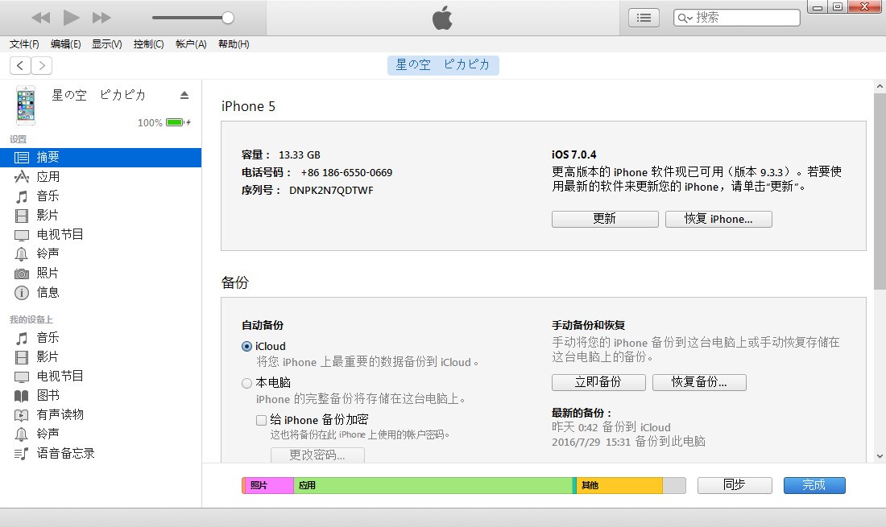886x527 pixels.
Task: Click the battery status icon
Action: click(x=177, y=122)
